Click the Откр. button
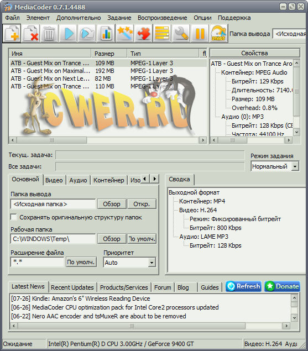 click(142, 204)
